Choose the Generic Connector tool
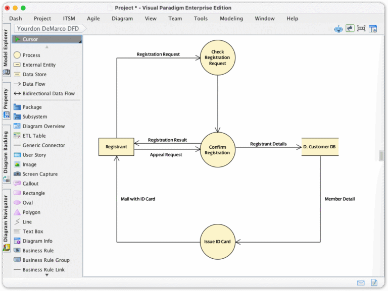 coord(47,145)
